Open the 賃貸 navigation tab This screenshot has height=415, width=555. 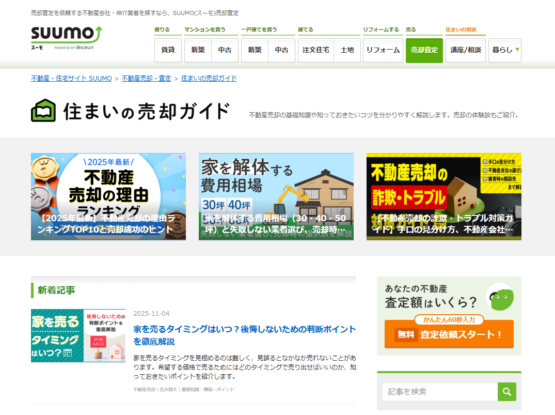coord(168,50)
